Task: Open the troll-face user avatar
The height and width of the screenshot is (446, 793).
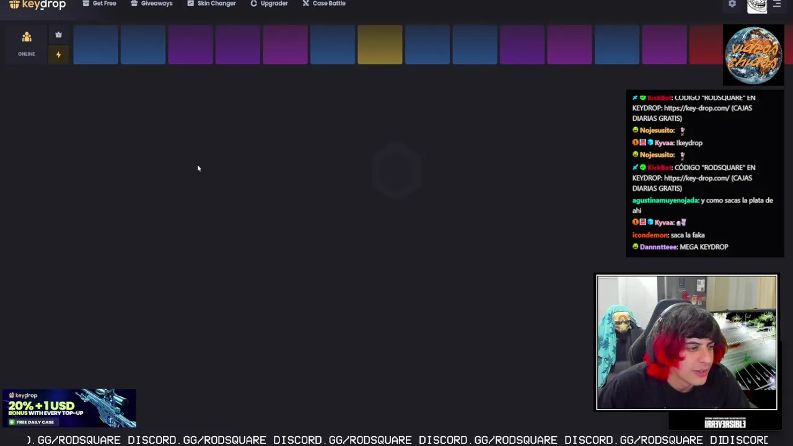Action: pos(757,6)
